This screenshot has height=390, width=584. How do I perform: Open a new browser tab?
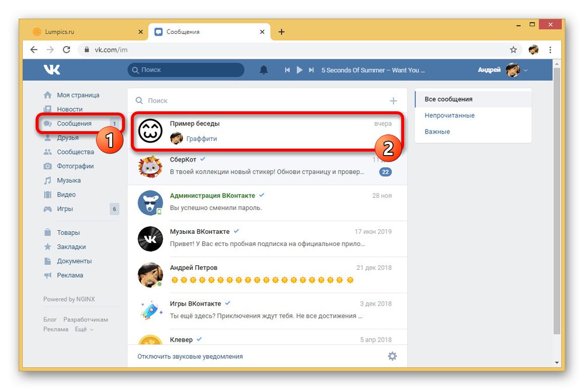pyautogui.click(x=281, y=32)
